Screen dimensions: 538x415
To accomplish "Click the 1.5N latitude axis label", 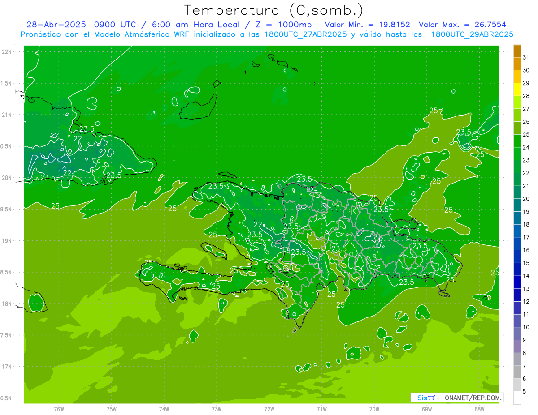I will click(7, 83).
